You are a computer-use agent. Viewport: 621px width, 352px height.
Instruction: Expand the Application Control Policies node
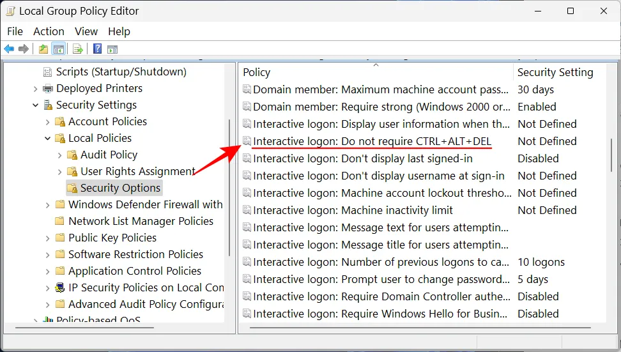(48, 272)
